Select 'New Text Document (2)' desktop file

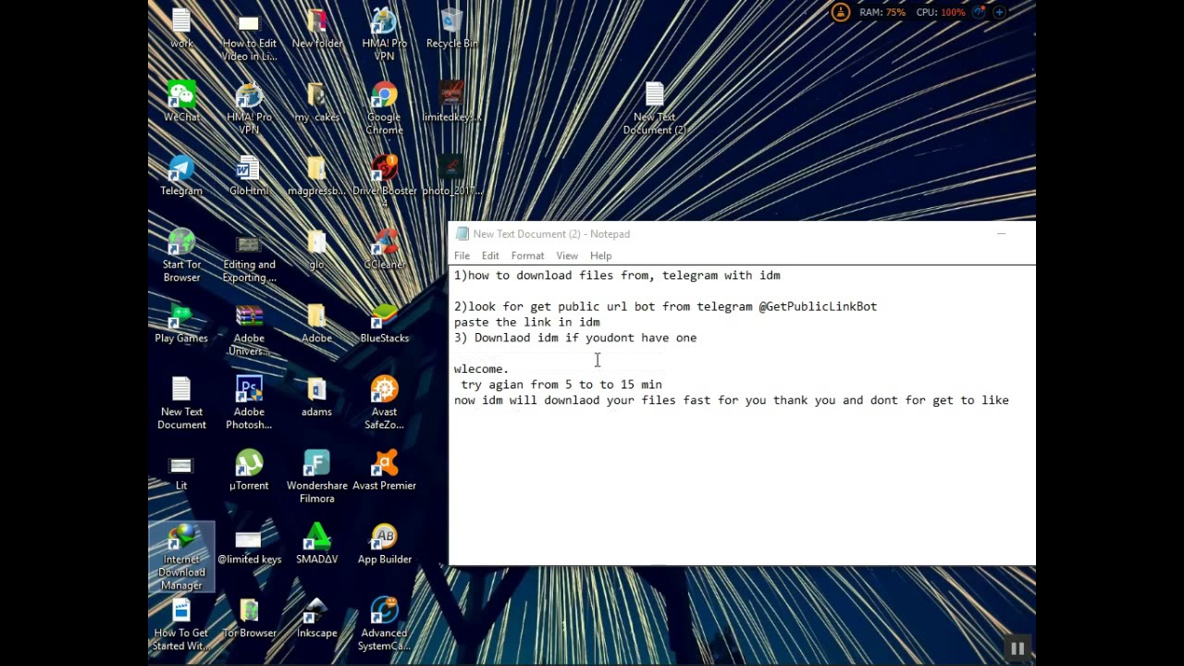point(655,109)
